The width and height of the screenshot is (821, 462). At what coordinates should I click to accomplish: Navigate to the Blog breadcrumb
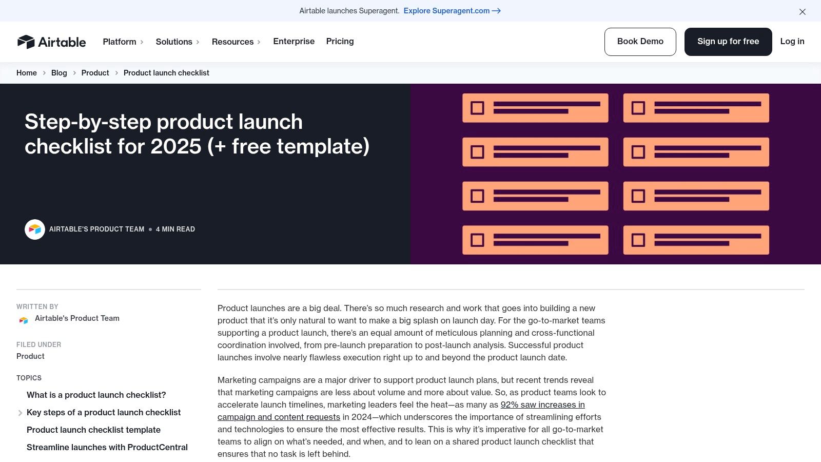(x=58, y=73)
